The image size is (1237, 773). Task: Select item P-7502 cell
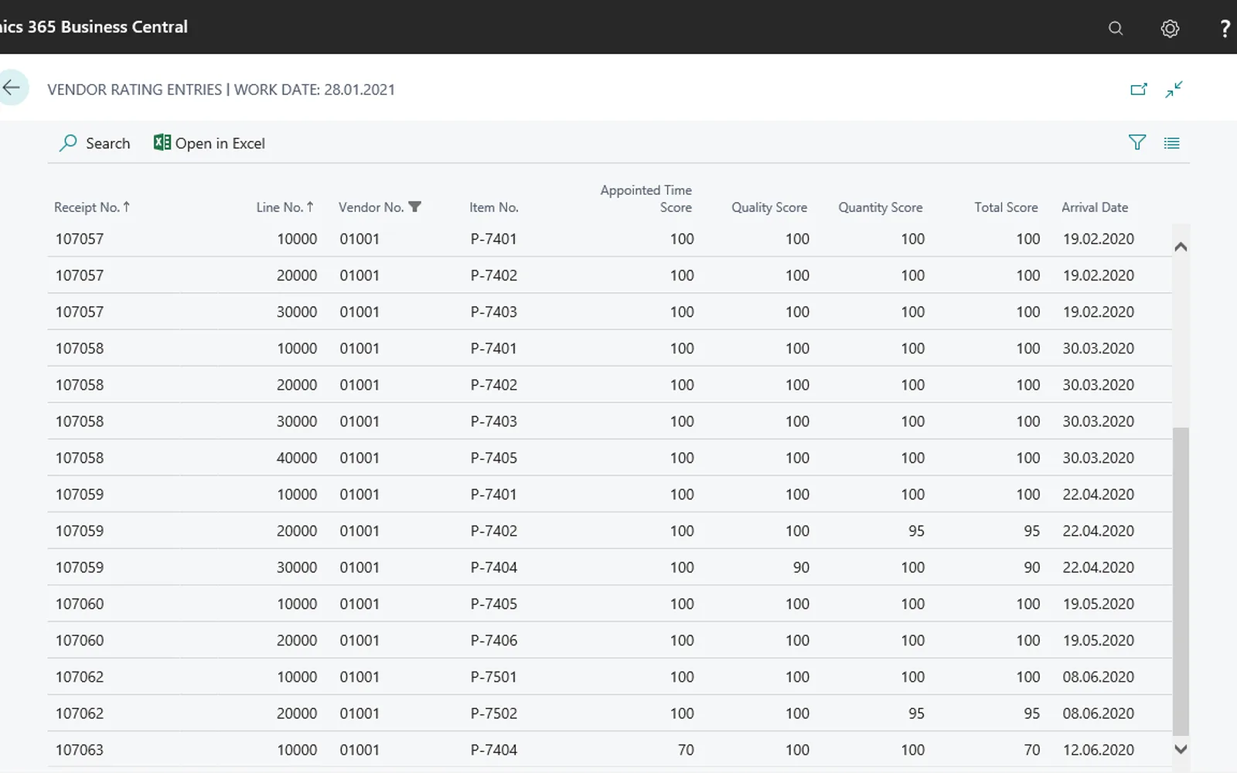tap(493, 713)
